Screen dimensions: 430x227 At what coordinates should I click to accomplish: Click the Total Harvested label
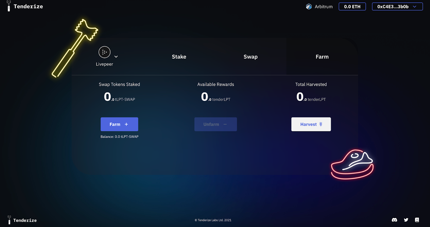[x=311, y=84]
